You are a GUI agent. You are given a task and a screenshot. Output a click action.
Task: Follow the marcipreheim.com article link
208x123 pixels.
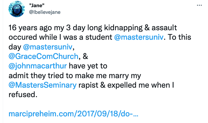73,114
